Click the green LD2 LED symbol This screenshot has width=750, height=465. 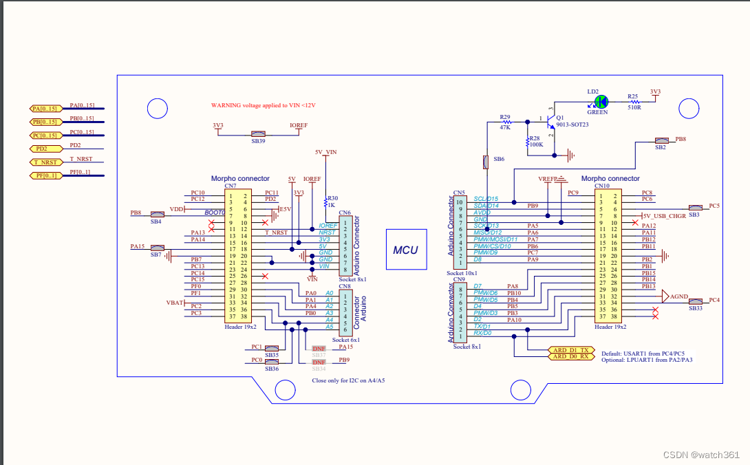[601, 102]
